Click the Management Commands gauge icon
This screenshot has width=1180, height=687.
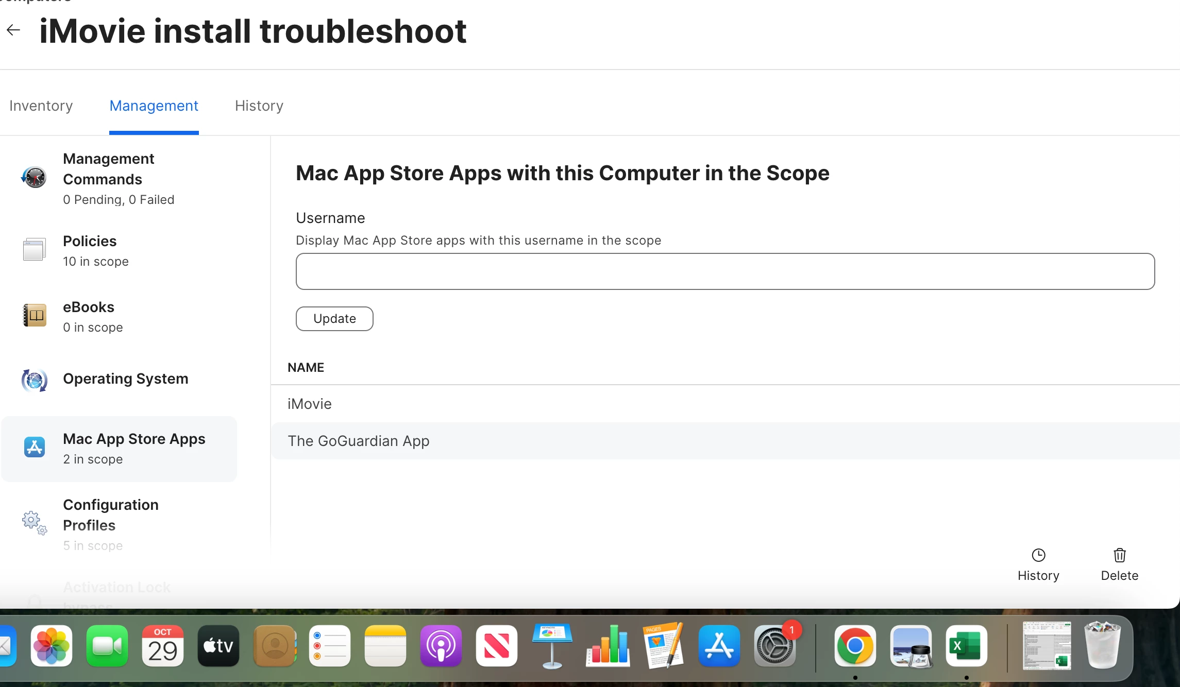[x=34, y=177]
